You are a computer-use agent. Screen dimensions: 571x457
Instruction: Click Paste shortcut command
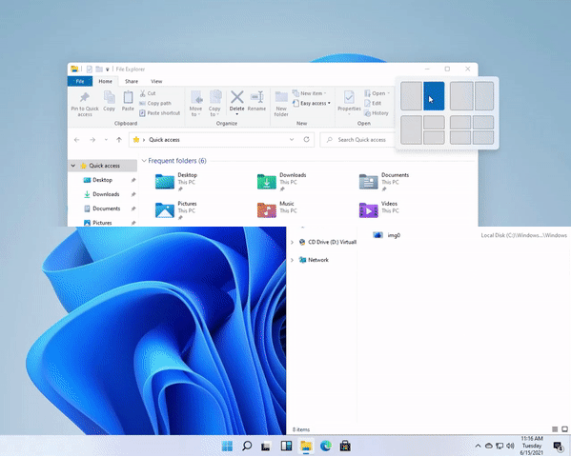point(160,113)
